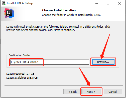126x98 pixels.
Task: Proceed with the Next > button
Action: point(91,92)
